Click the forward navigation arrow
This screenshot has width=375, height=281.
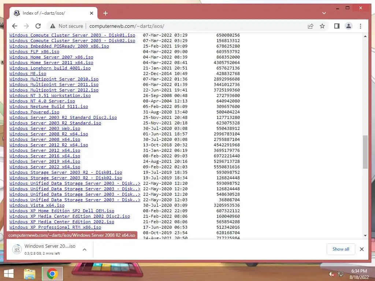[26, 26]
